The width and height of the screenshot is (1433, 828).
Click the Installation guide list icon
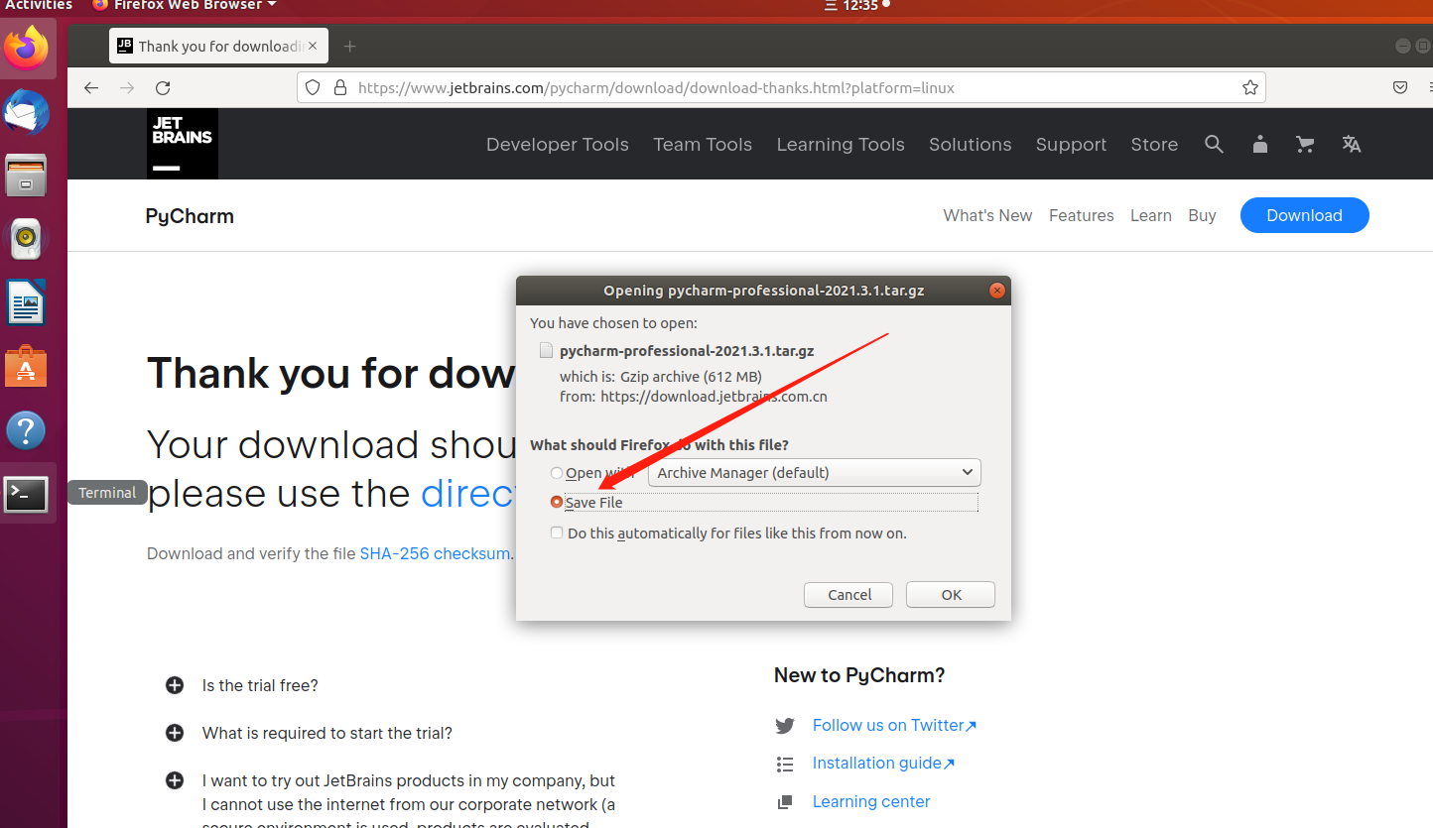[x=785, y=764]
